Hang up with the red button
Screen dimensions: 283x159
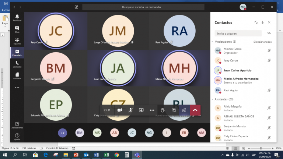click(195, 110)
